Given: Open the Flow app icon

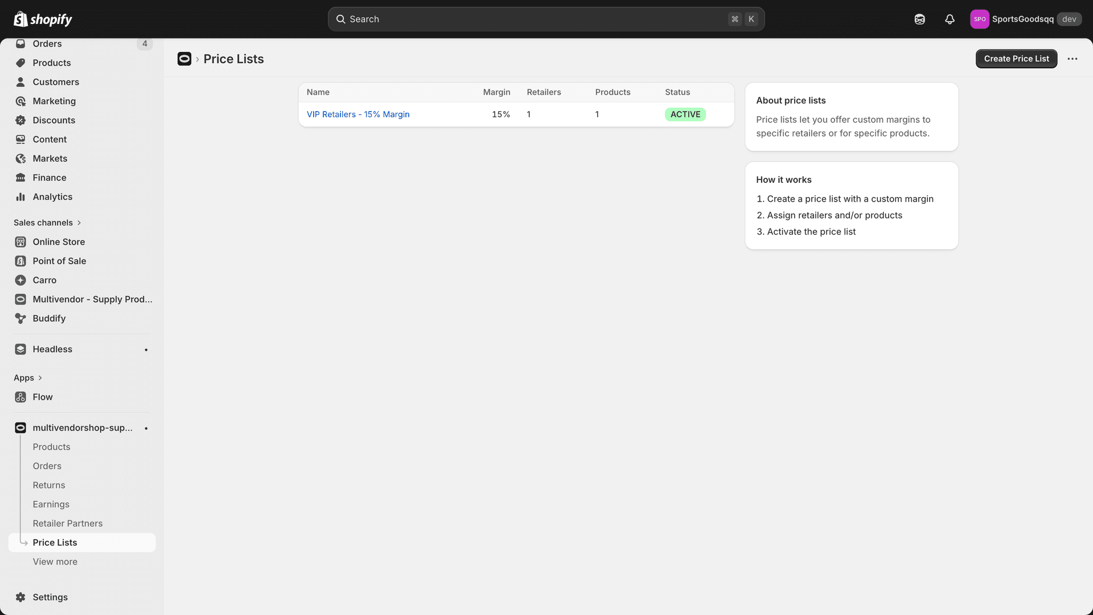Looking at the screenshot, I should (x=20, y=397).
